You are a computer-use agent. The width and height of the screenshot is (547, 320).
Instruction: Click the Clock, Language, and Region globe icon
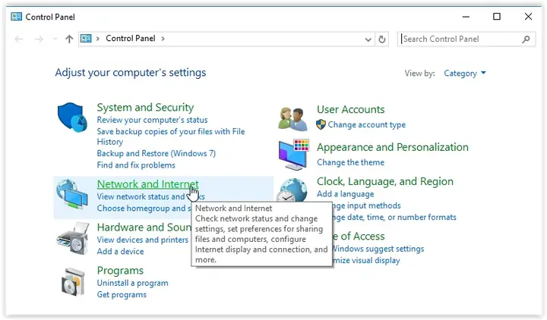[292, 190]
